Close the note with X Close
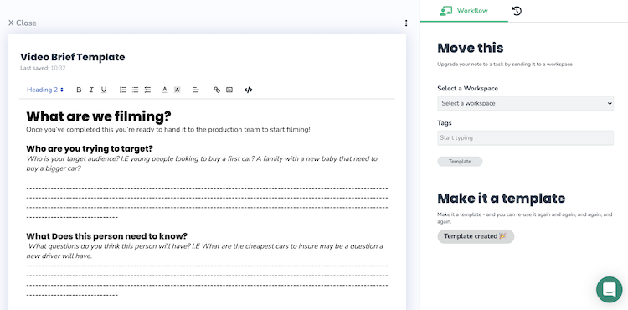This screenshot has height=310, width=628. (x=23, y=23)
